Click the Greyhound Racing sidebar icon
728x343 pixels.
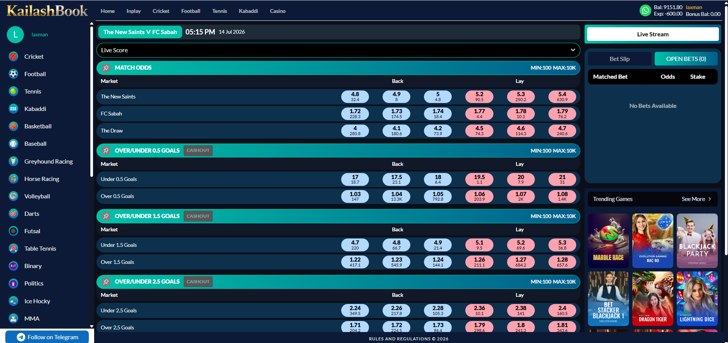click(13, 161)
